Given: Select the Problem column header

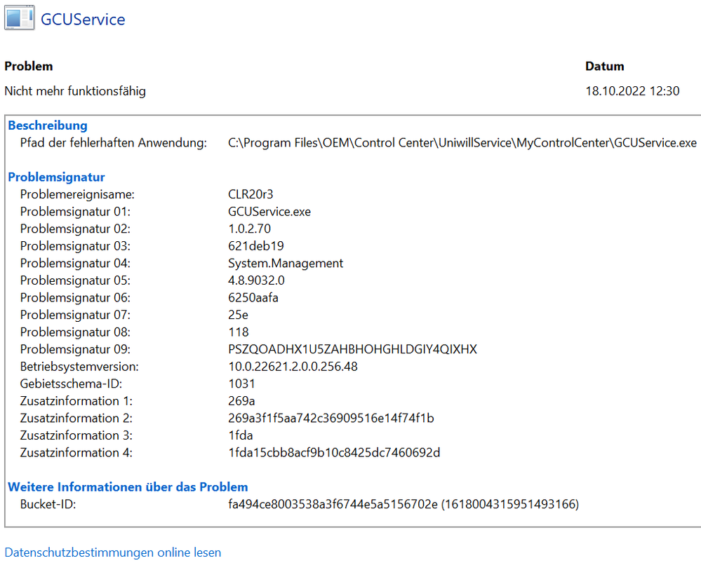Looking at the screenshot, I should tap(28, 66).
